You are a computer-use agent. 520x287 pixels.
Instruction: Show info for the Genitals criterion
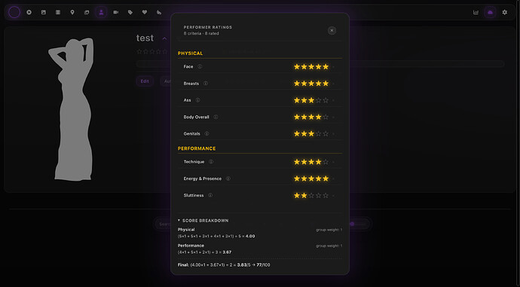[x=206, y=134]
